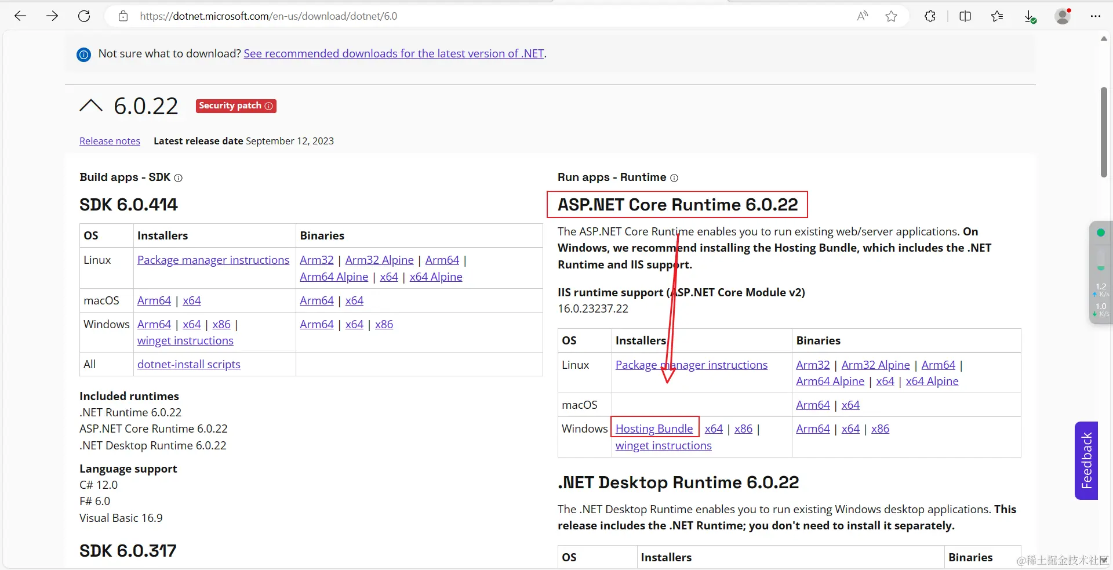Viewport: 1113px width, 570px height.
Task: Refresh the current page
Action: pos(84,16)
